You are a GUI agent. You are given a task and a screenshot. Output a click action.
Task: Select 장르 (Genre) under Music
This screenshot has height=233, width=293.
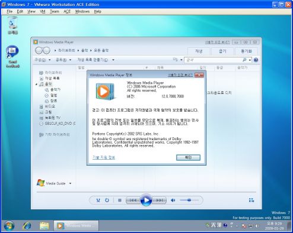point(51,101)
